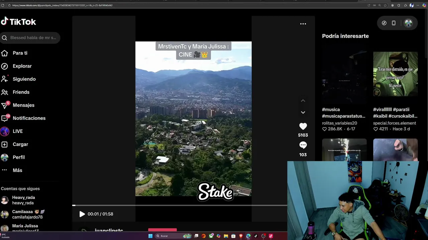Viewport: 428px width, 240px height.
Task: Open browser zoom magnifier icon
Action: (x=380, y=5)
